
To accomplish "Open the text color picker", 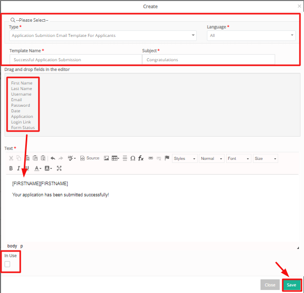I will [37, 169].
